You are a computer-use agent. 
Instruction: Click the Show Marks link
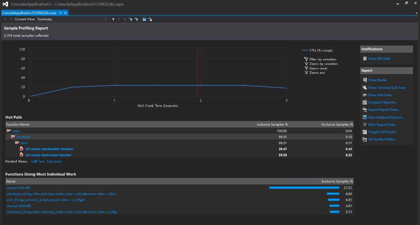[377, 80]
